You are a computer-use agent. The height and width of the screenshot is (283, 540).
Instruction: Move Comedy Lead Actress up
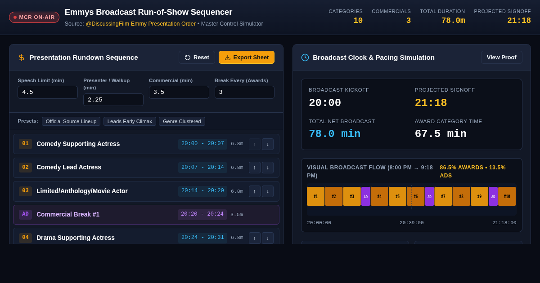tap(255, 168)
